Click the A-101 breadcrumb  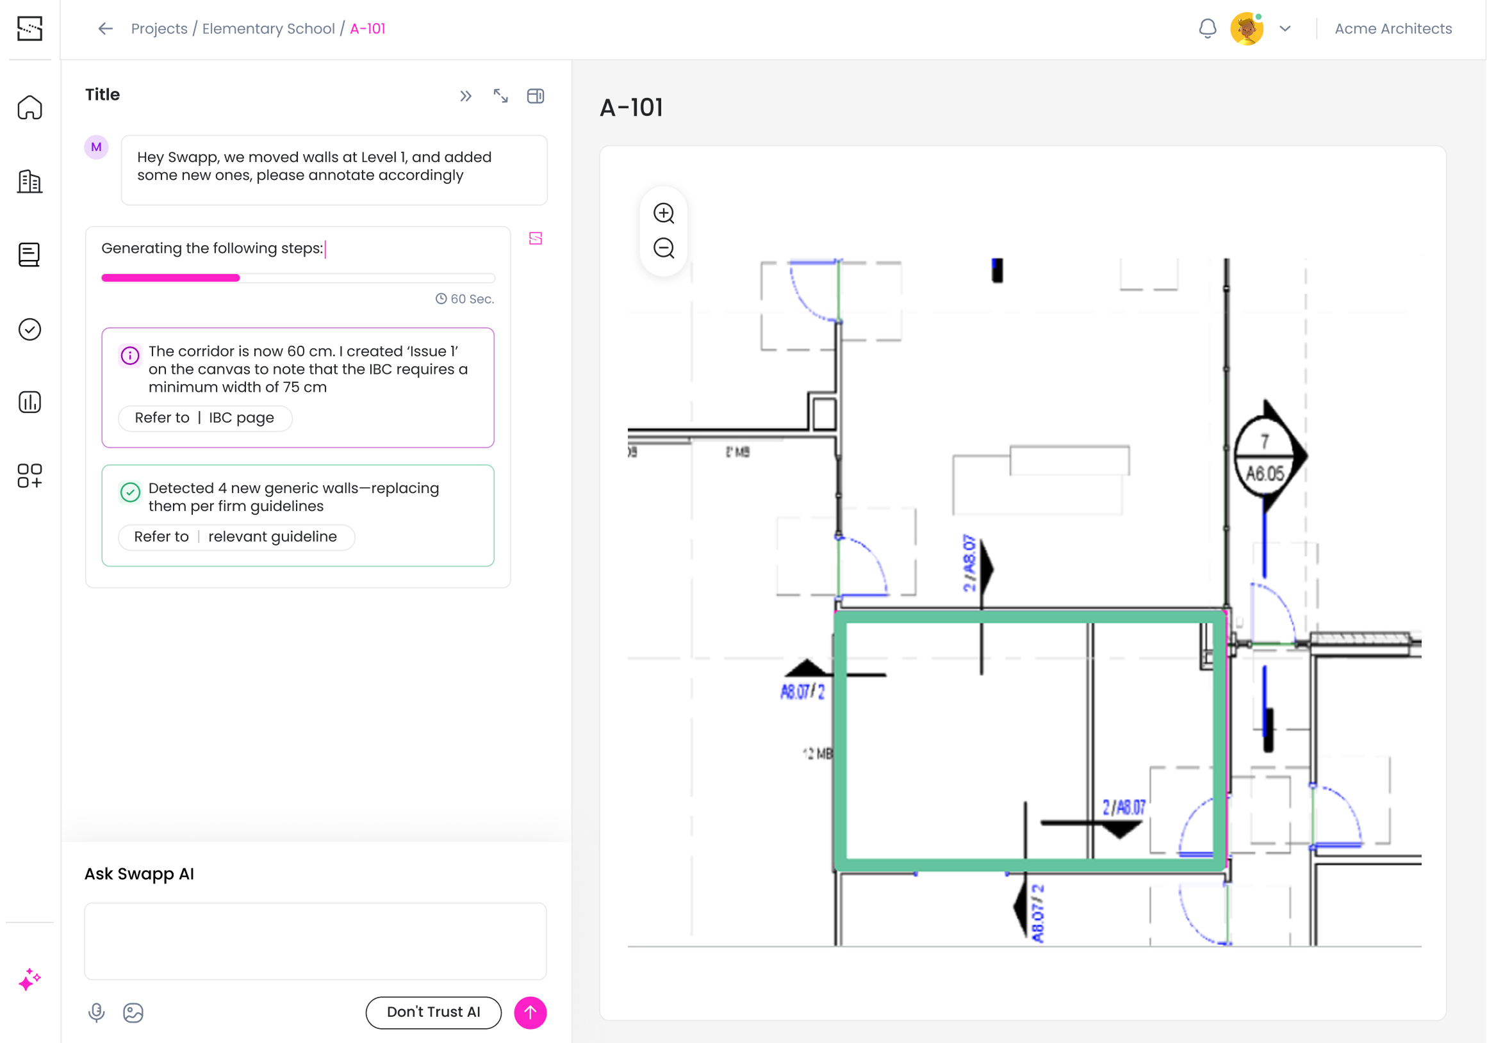(x=368, y=28)
